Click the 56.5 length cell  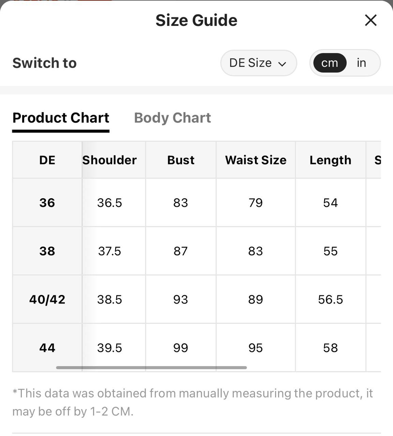[x=330, y=299]
